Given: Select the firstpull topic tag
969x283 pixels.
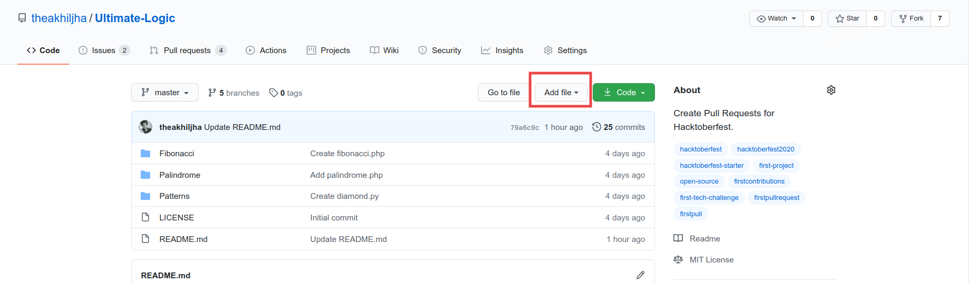Looking at the screenshot, I should [x=691, y=214].
